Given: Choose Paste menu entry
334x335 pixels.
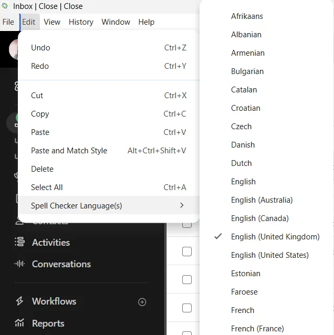Looking at the screenshot, I should point(109,132).
